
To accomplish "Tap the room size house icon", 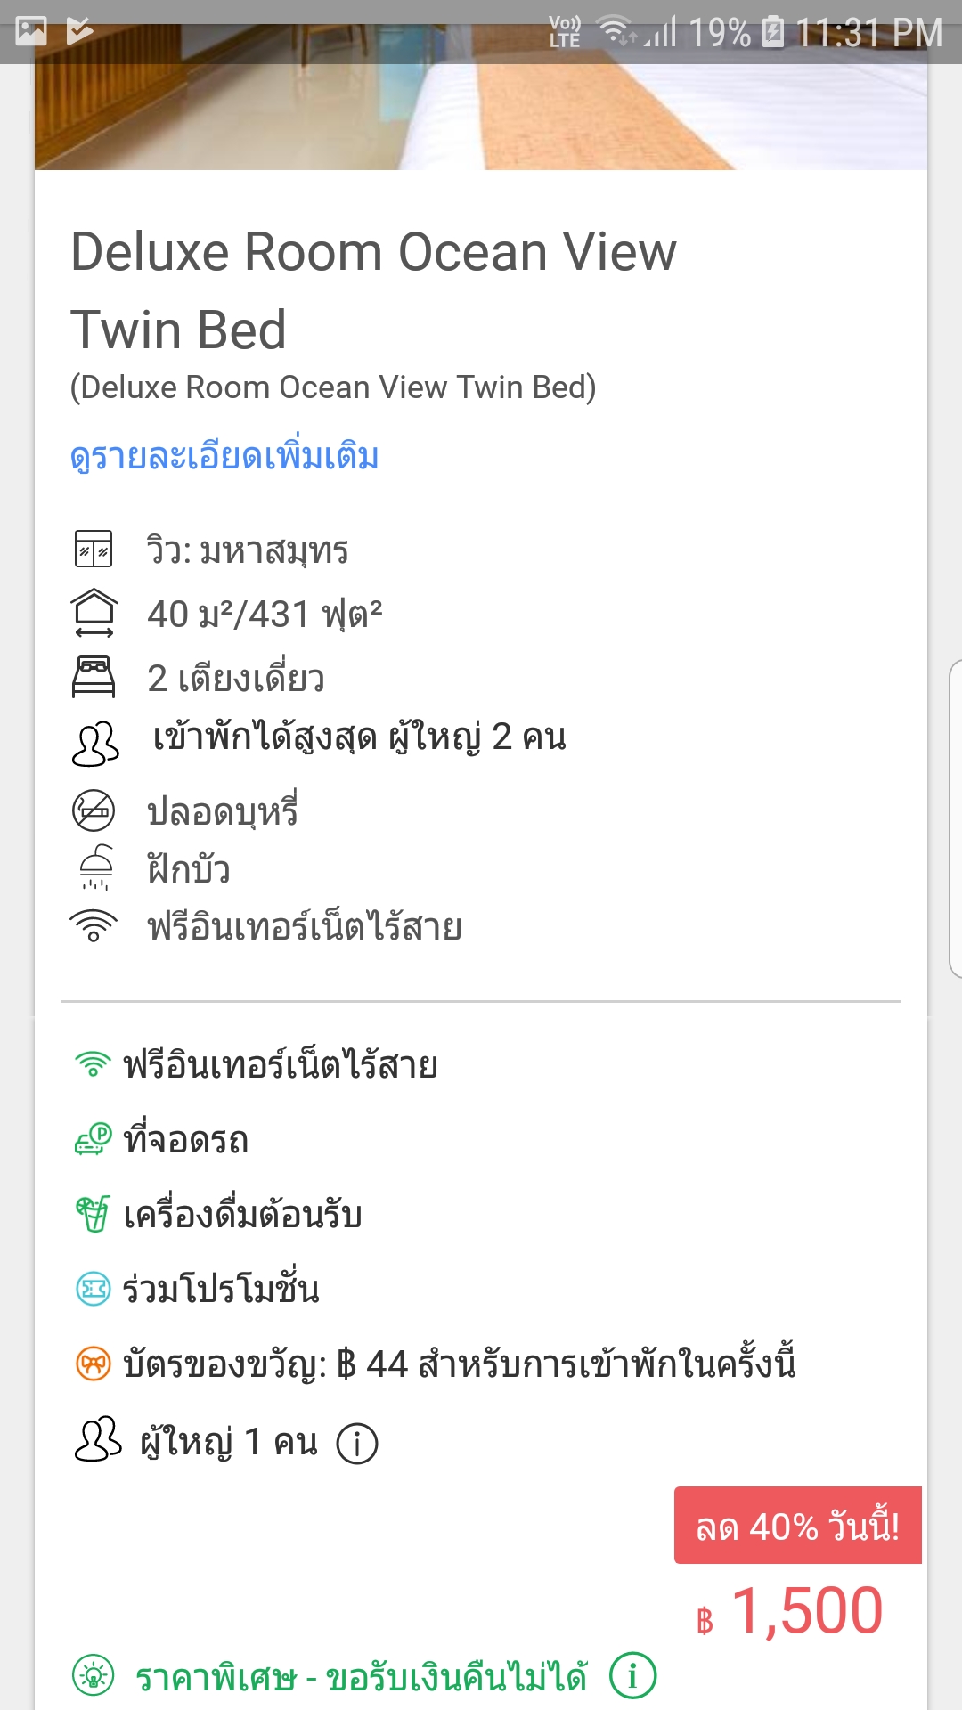I will click(94, 613).
